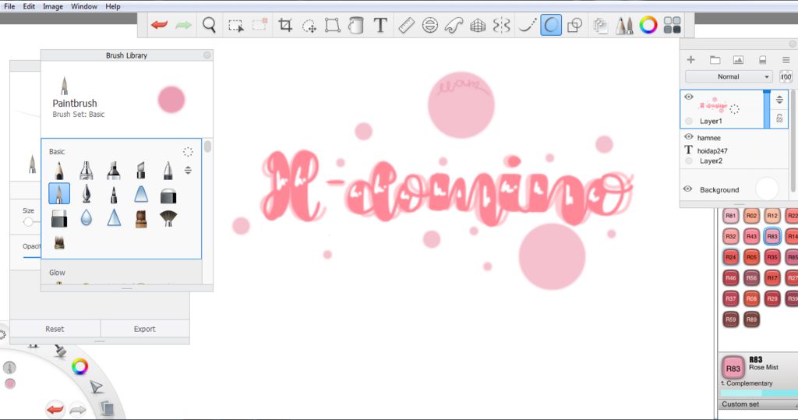This screenshot has width=798, height=420.
Task: Select the R59 Copic color swatch
Action: (x=731, y=319)
